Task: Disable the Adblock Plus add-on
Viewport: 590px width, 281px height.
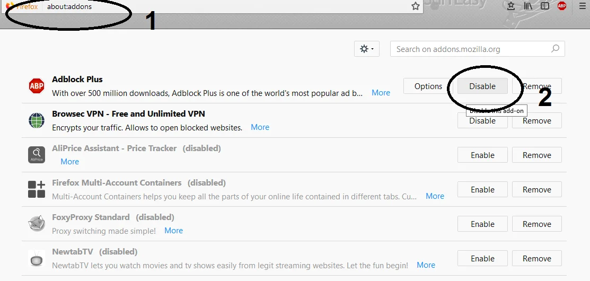Action: [x=482, y=86]
